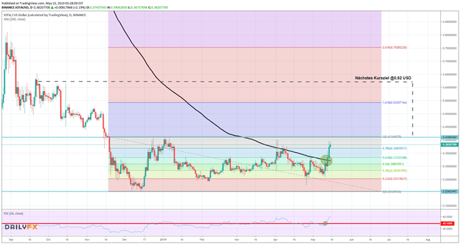
Task: Click the 0.236 Fibonacci level label
Action: click(394, 178)
